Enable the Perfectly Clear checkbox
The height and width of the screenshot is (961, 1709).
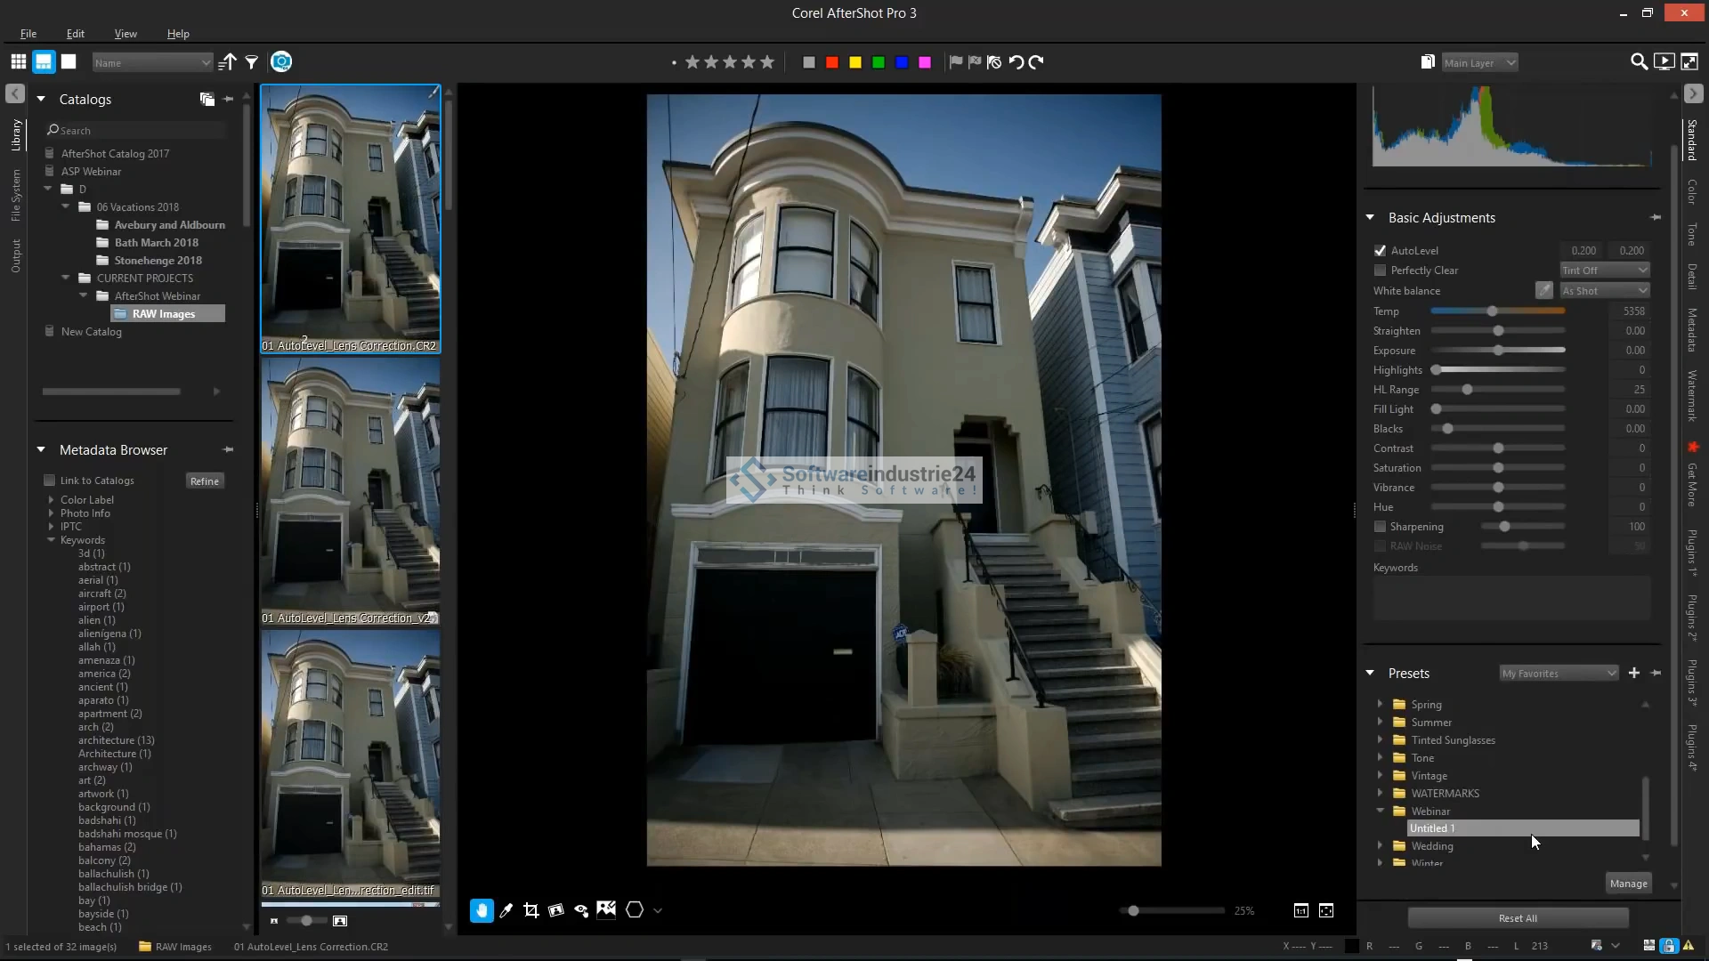tap(1380, 271)
